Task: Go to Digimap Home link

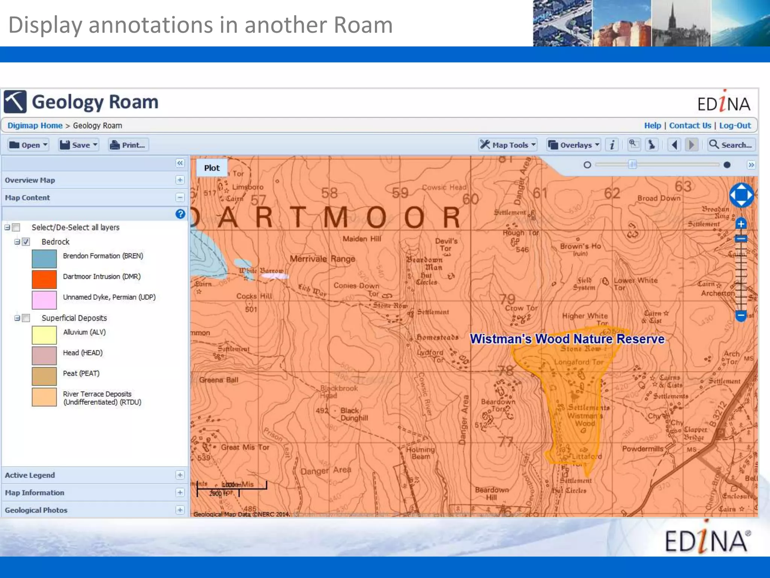Action: pyautogui.click(x=35, y=125)
